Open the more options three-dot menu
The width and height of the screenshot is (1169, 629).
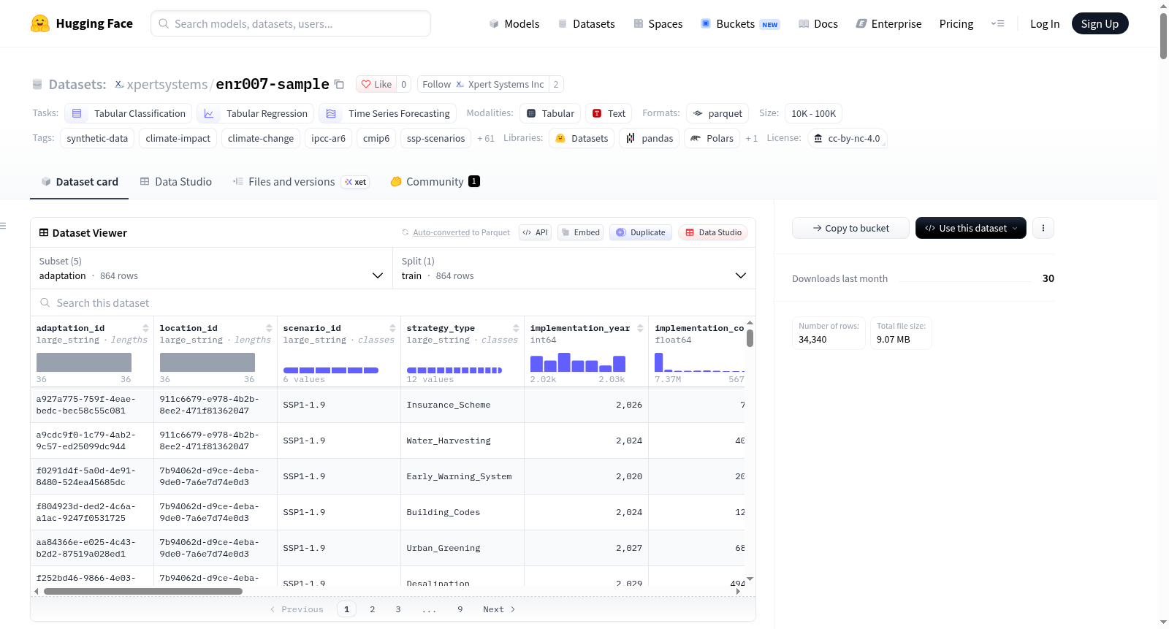(x=1043, y=228)
